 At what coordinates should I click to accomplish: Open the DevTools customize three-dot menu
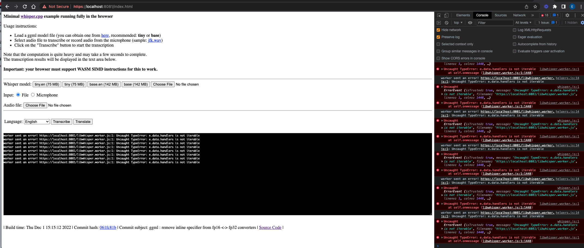(x=575, y=15)
